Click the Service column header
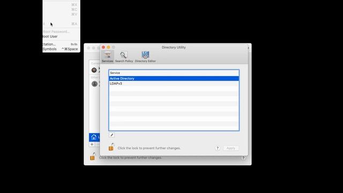Viewport: 343px width, 193px height. pyautogui.click(x=174, y=73)
